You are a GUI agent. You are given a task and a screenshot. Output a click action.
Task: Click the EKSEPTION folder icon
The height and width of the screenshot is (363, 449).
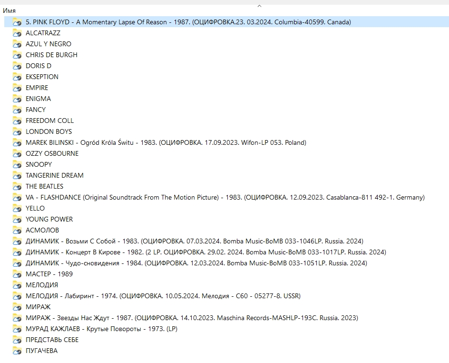[x=17, y=77]
